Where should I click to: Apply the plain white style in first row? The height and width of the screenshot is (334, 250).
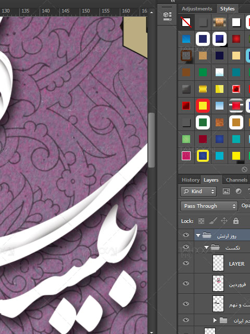[236, 22]
